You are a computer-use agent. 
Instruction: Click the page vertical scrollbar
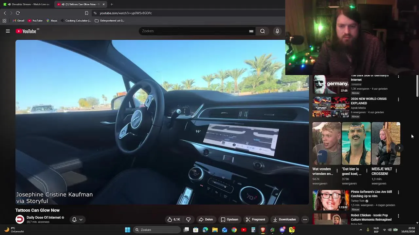417,86
